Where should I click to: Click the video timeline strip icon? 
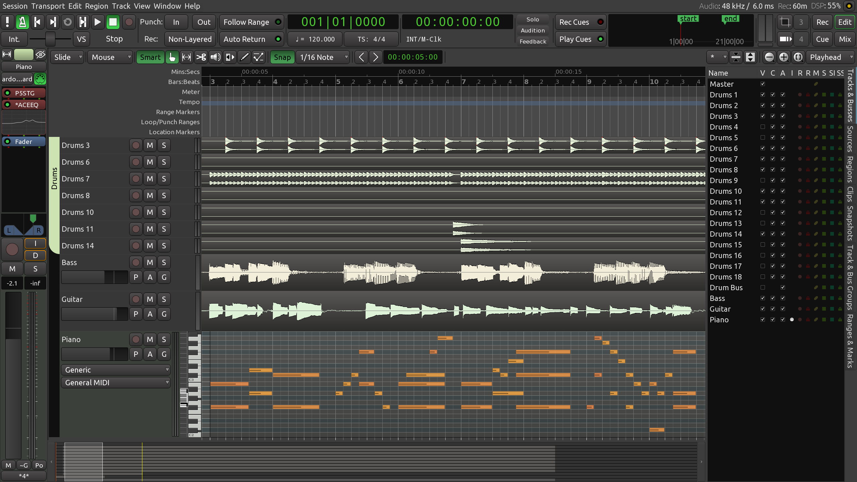point(785,39)
